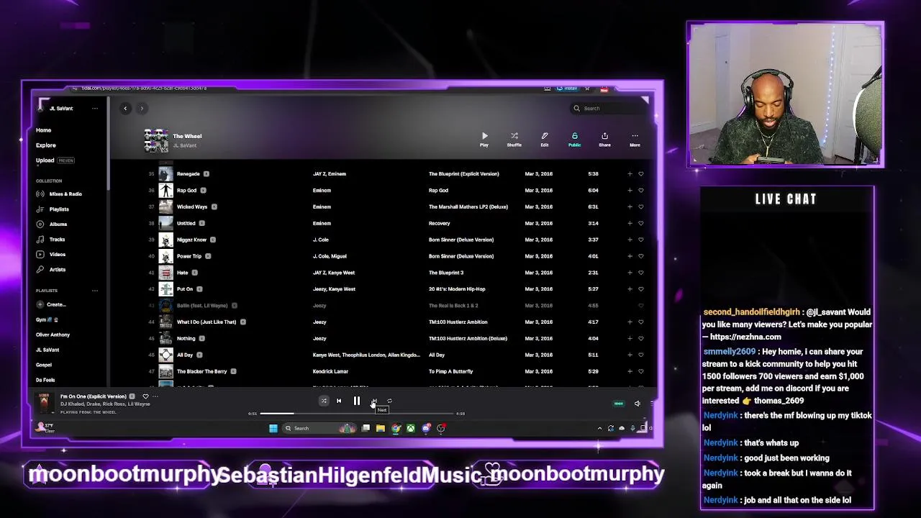The height and width of the screenshot is (518, 921).
Task: Open the Gym playlist
Action: [47, 319]
